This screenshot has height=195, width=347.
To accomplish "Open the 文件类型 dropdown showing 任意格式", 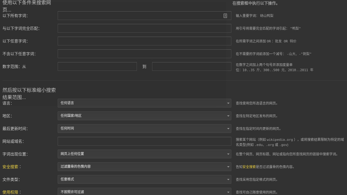I will point(144,179).
